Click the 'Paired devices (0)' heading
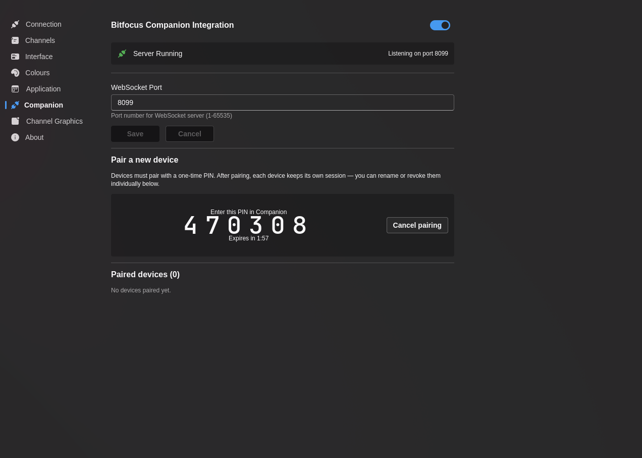Screen dimensions: 642x458 (145, 275)
